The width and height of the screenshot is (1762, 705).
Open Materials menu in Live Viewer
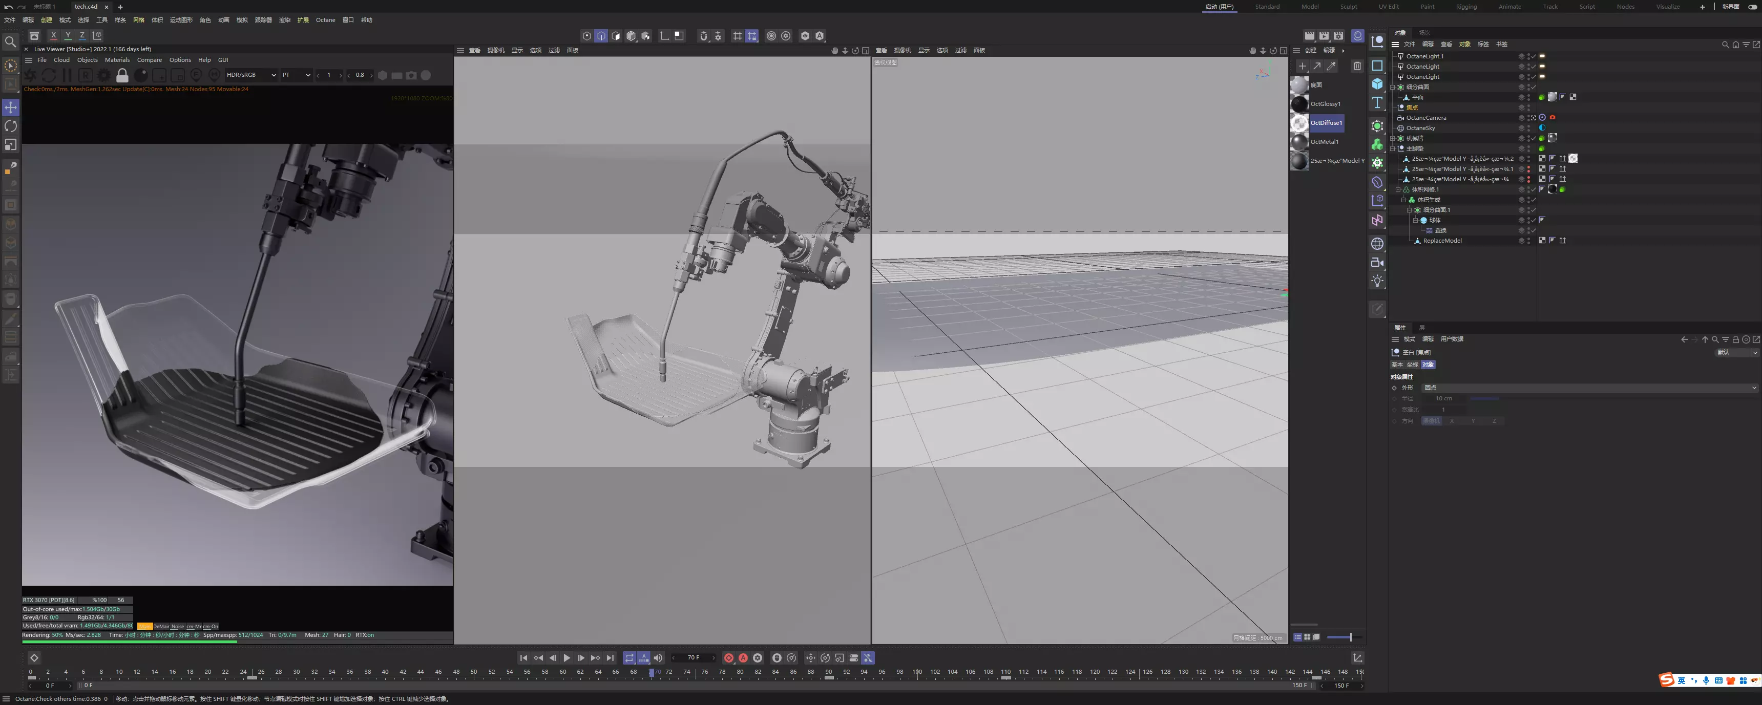[x=117, y=60]
